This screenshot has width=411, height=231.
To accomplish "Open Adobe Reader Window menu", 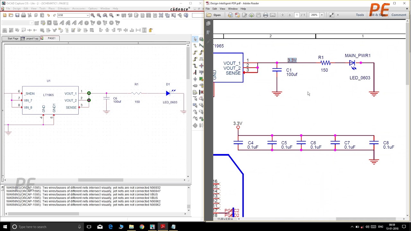I will [233, 9].
